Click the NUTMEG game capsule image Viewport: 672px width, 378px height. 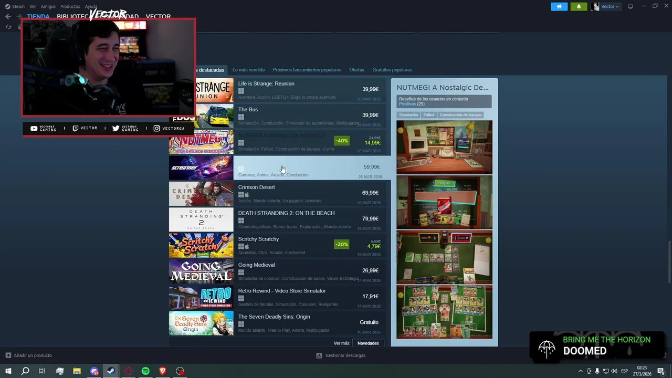201,142
